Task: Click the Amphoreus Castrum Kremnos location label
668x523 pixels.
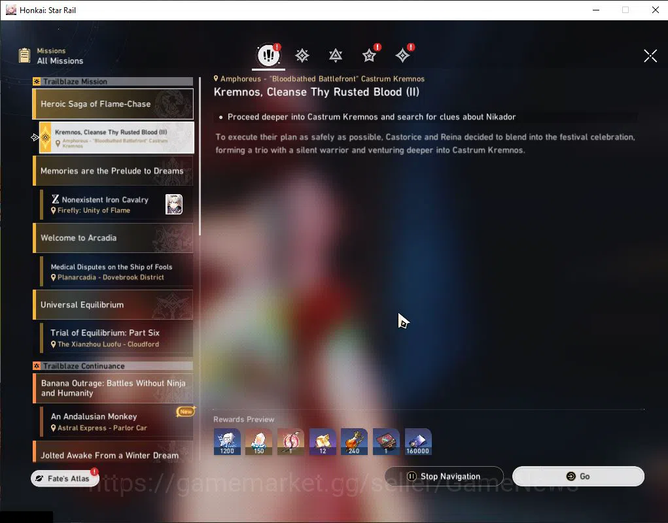Action: [x=319, y=78]
